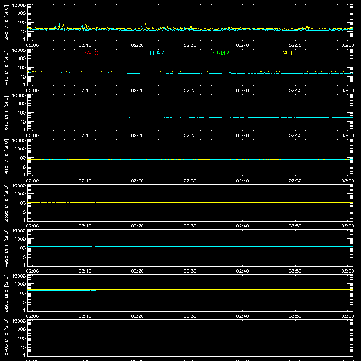This screenshot has height=361, width=361.
Task: Select the 15400 MHz [SFU] axis title
Action: point(6,338)
